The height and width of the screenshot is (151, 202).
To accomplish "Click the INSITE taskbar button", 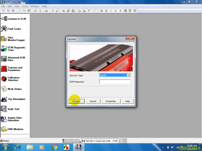I will coord(79,147).
